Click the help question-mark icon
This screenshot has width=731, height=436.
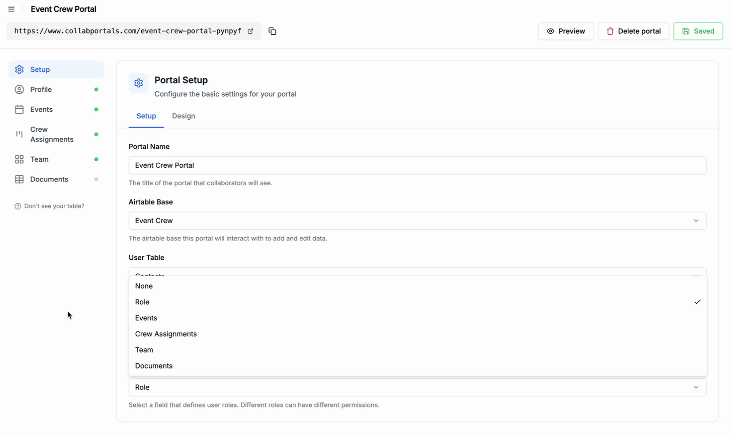click(x=18, y=206)
